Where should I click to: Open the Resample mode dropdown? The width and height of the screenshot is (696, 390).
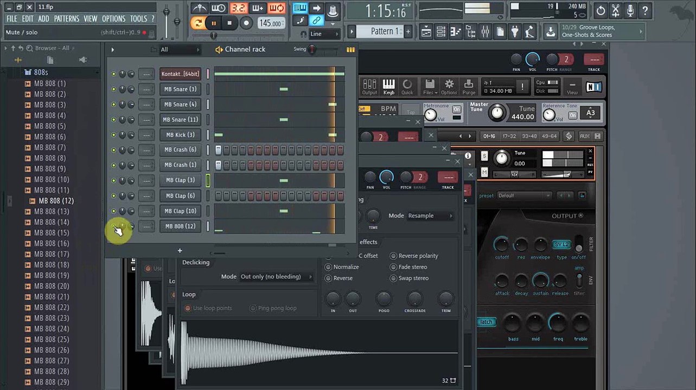[430, 216]
